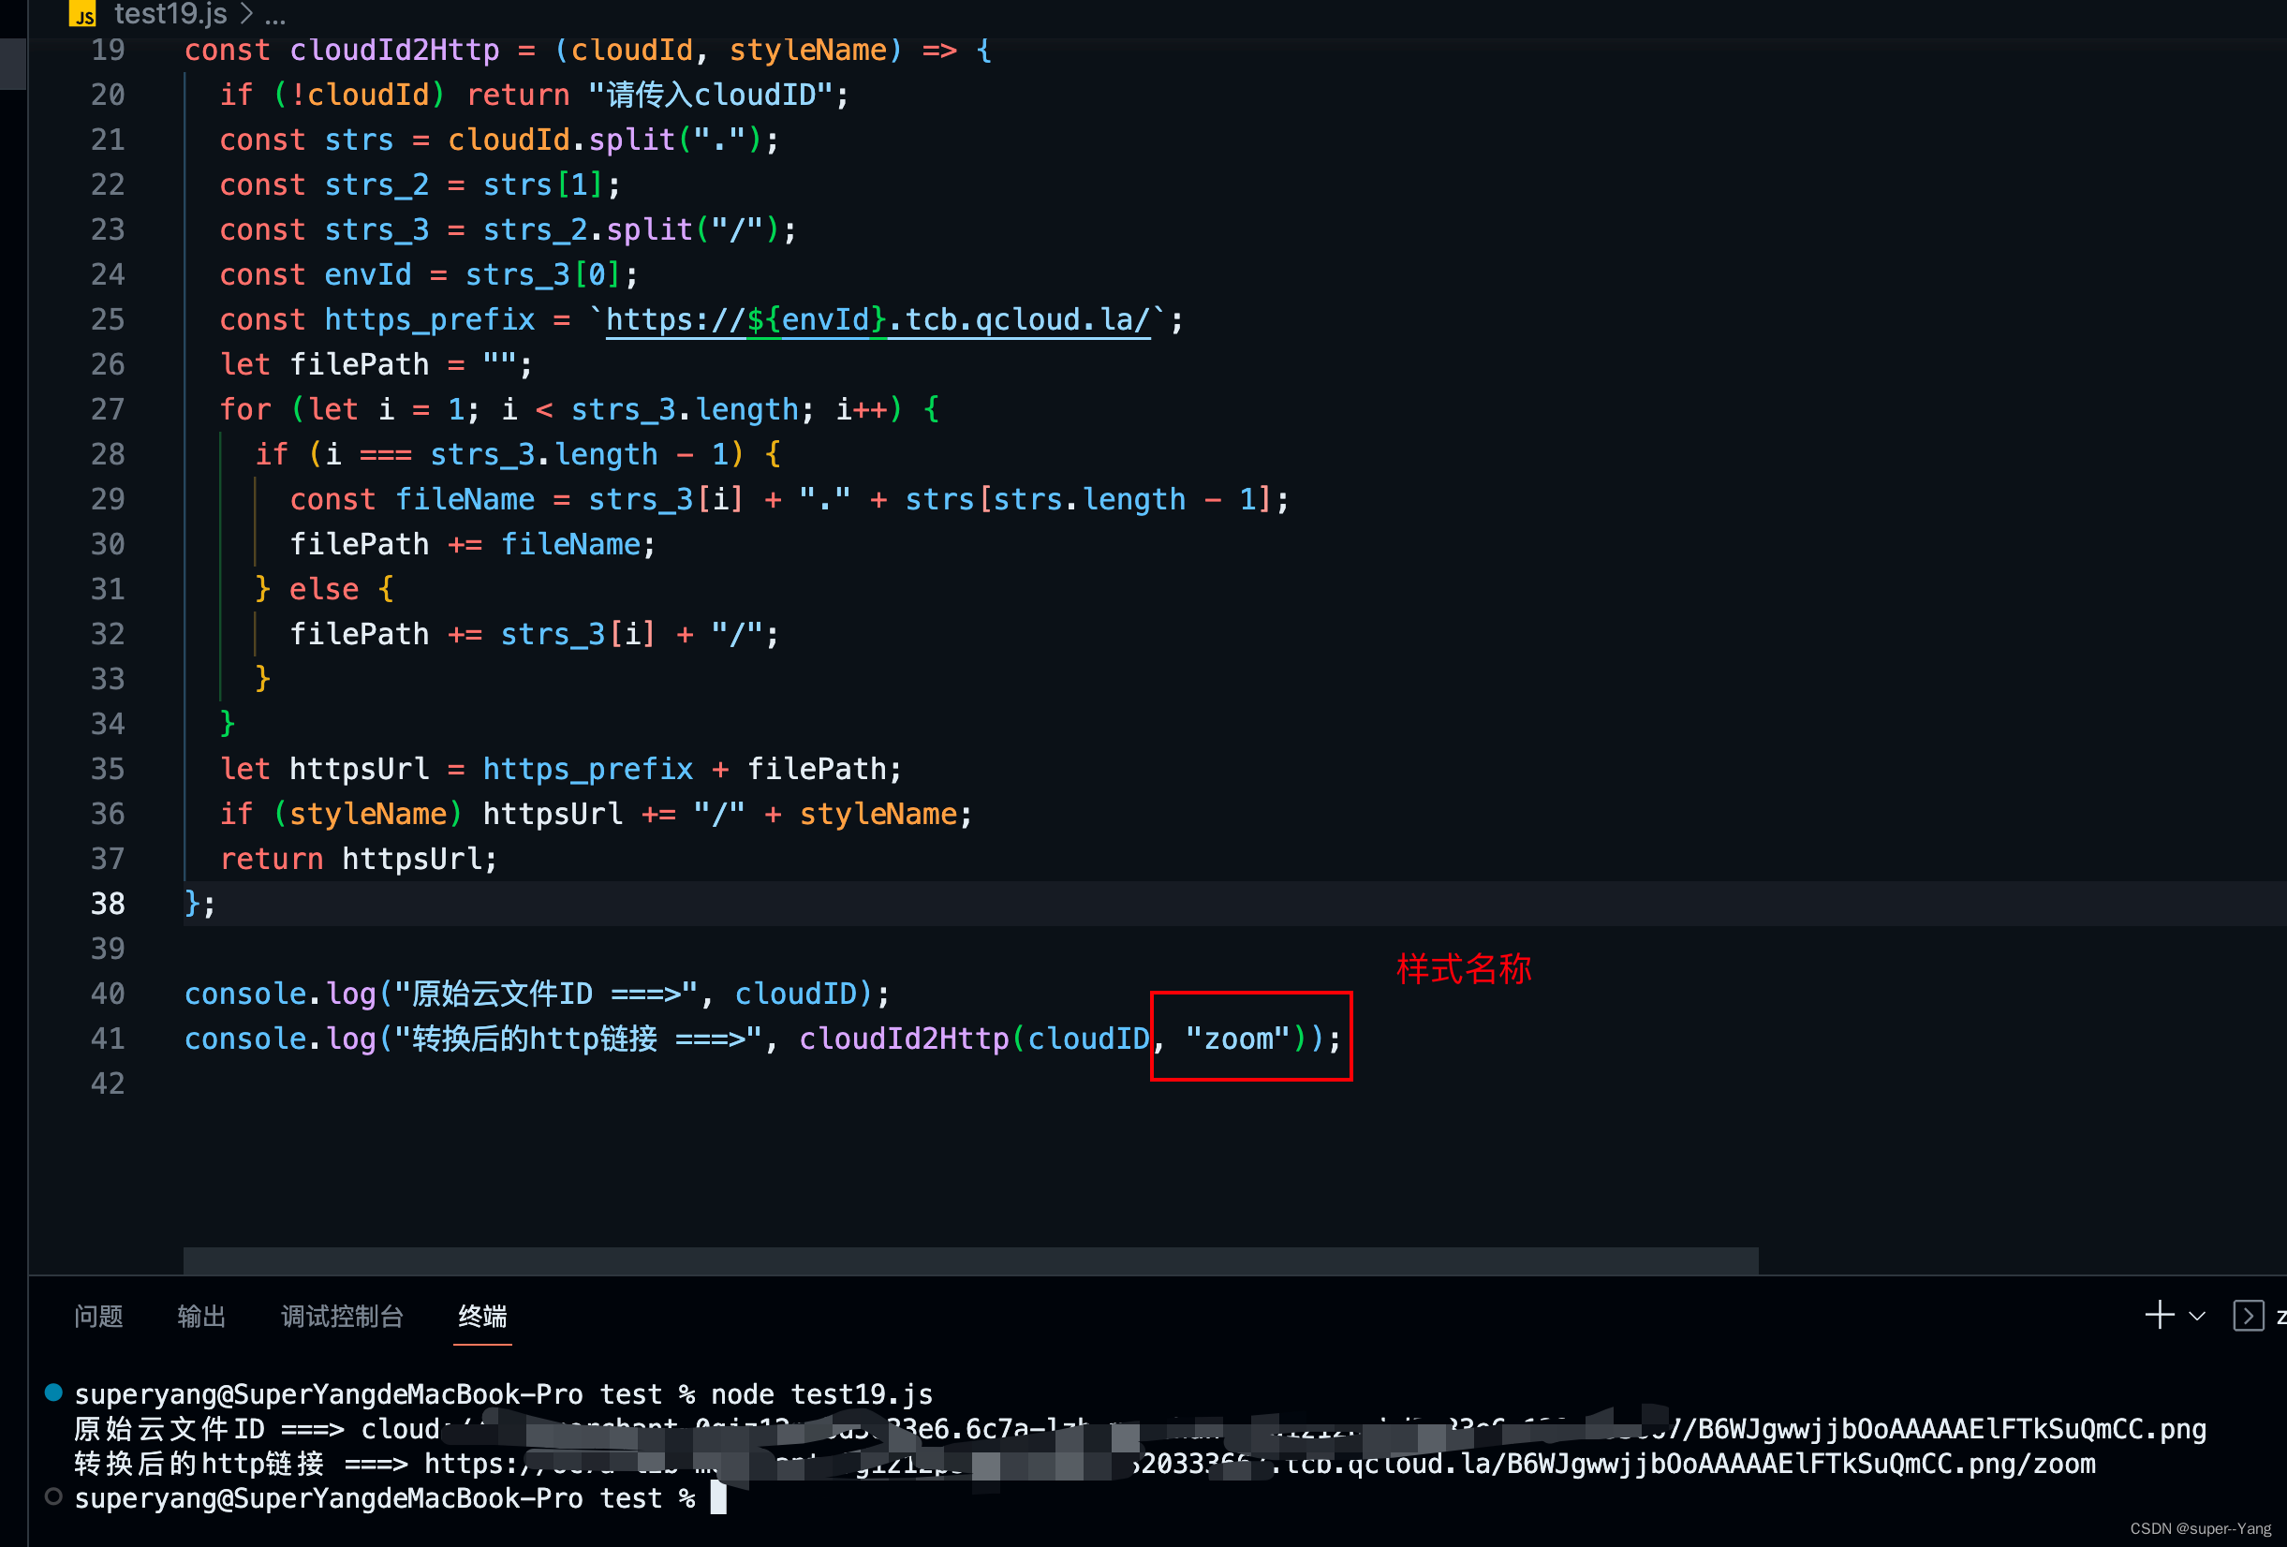Screen dimensions: 2287x1547
Task: Click 'cloudId.split(".")' on line 21
Action: click(x=604, y=140)
